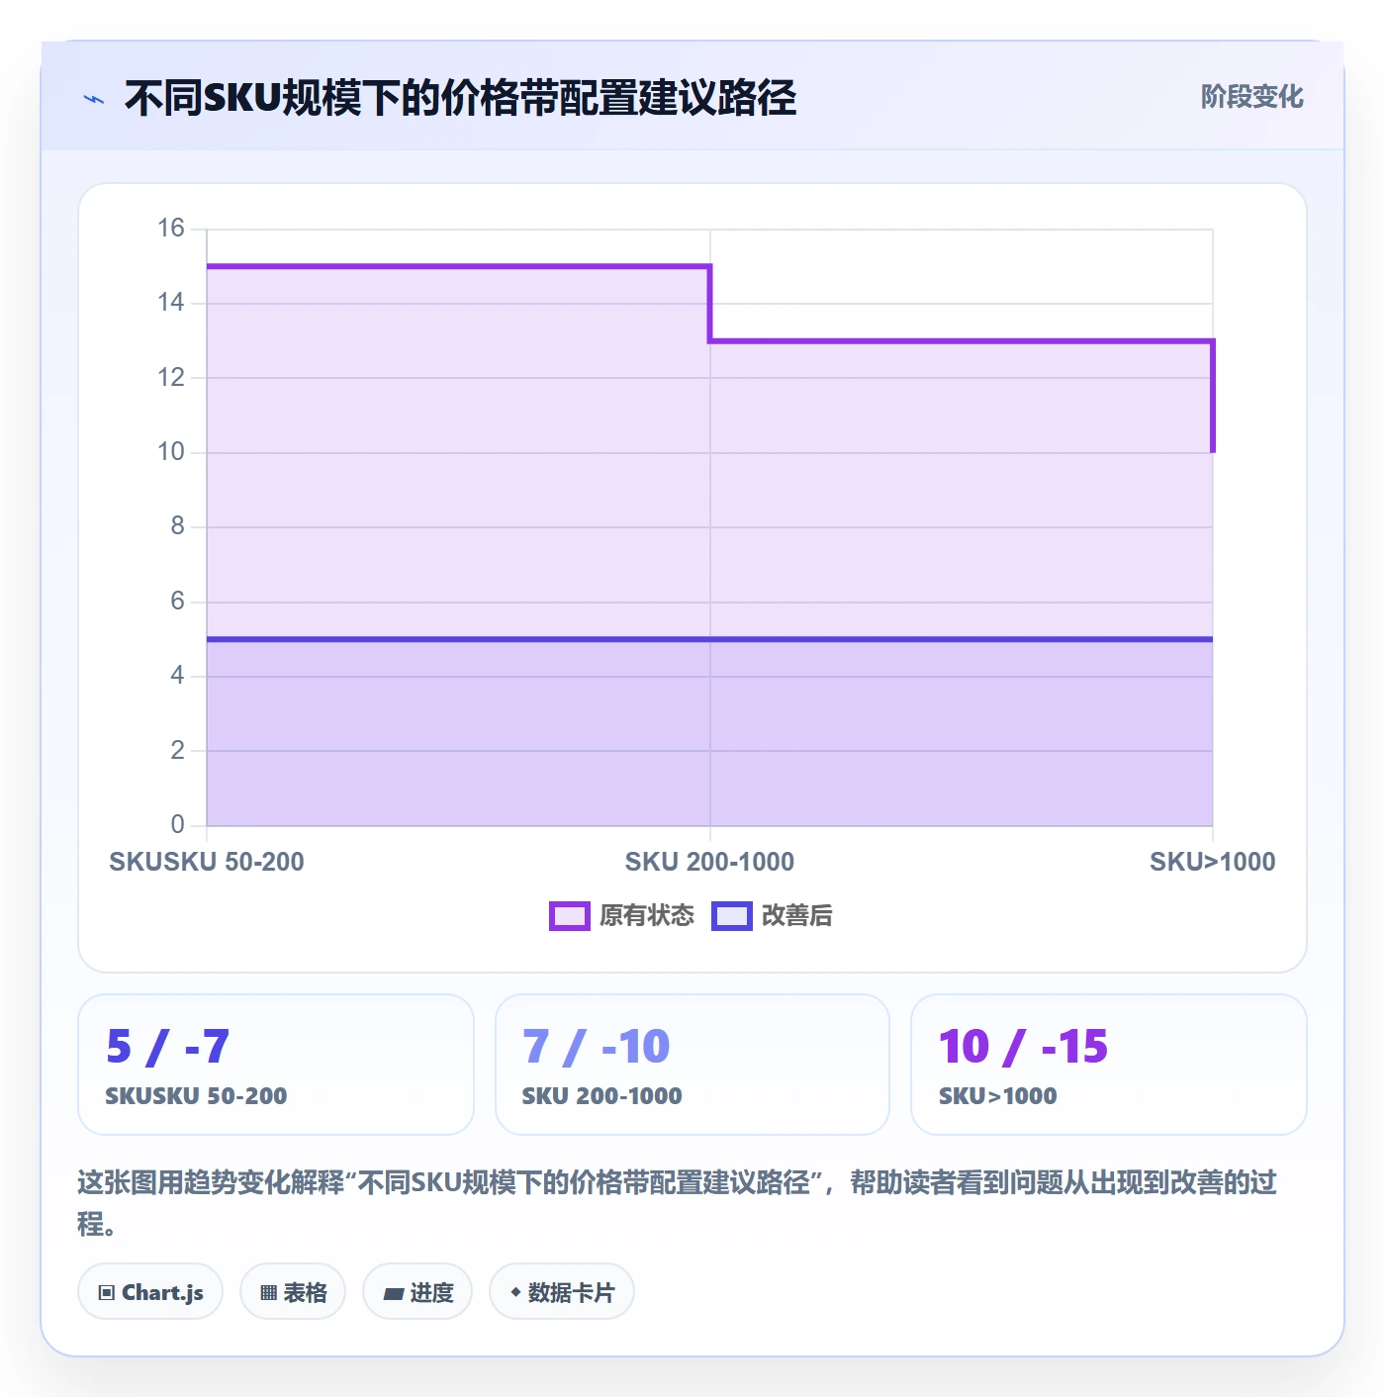Click the 阶段变化 label
Image resolution: width=1385 pixels, height=1397 pixels.
click(x=1251, y=96)
